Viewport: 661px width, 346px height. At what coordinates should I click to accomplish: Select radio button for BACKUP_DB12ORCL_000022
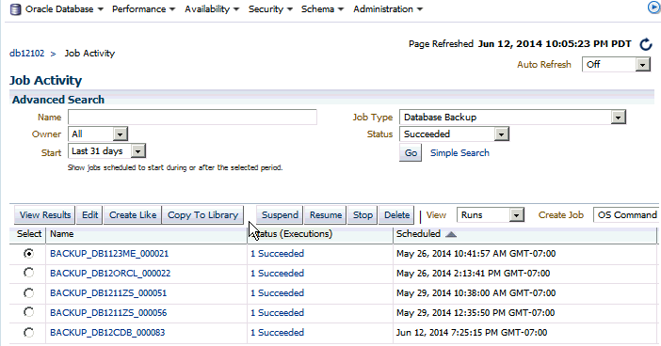tap(28, 274)
